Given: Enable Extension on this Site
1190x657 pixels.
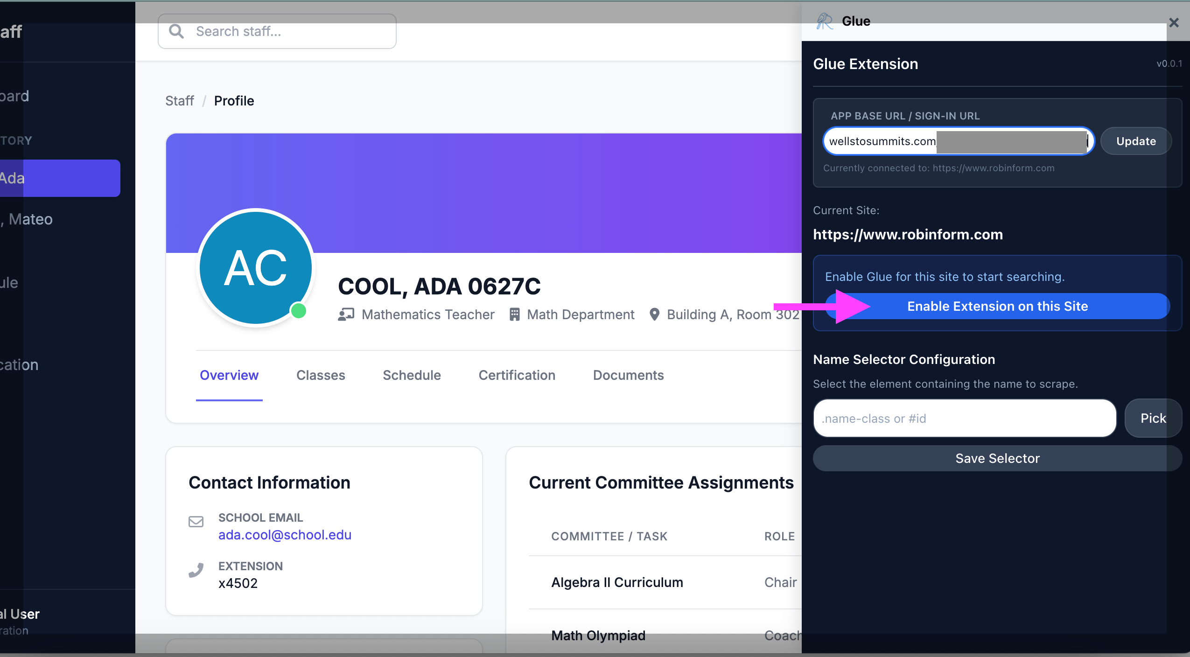Looking at the screenshot, I should coord(997,306).
